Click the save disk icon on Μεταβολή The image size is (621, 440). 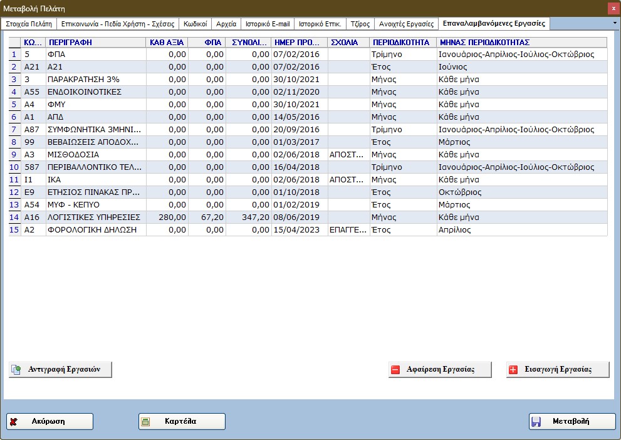point(537,421)
